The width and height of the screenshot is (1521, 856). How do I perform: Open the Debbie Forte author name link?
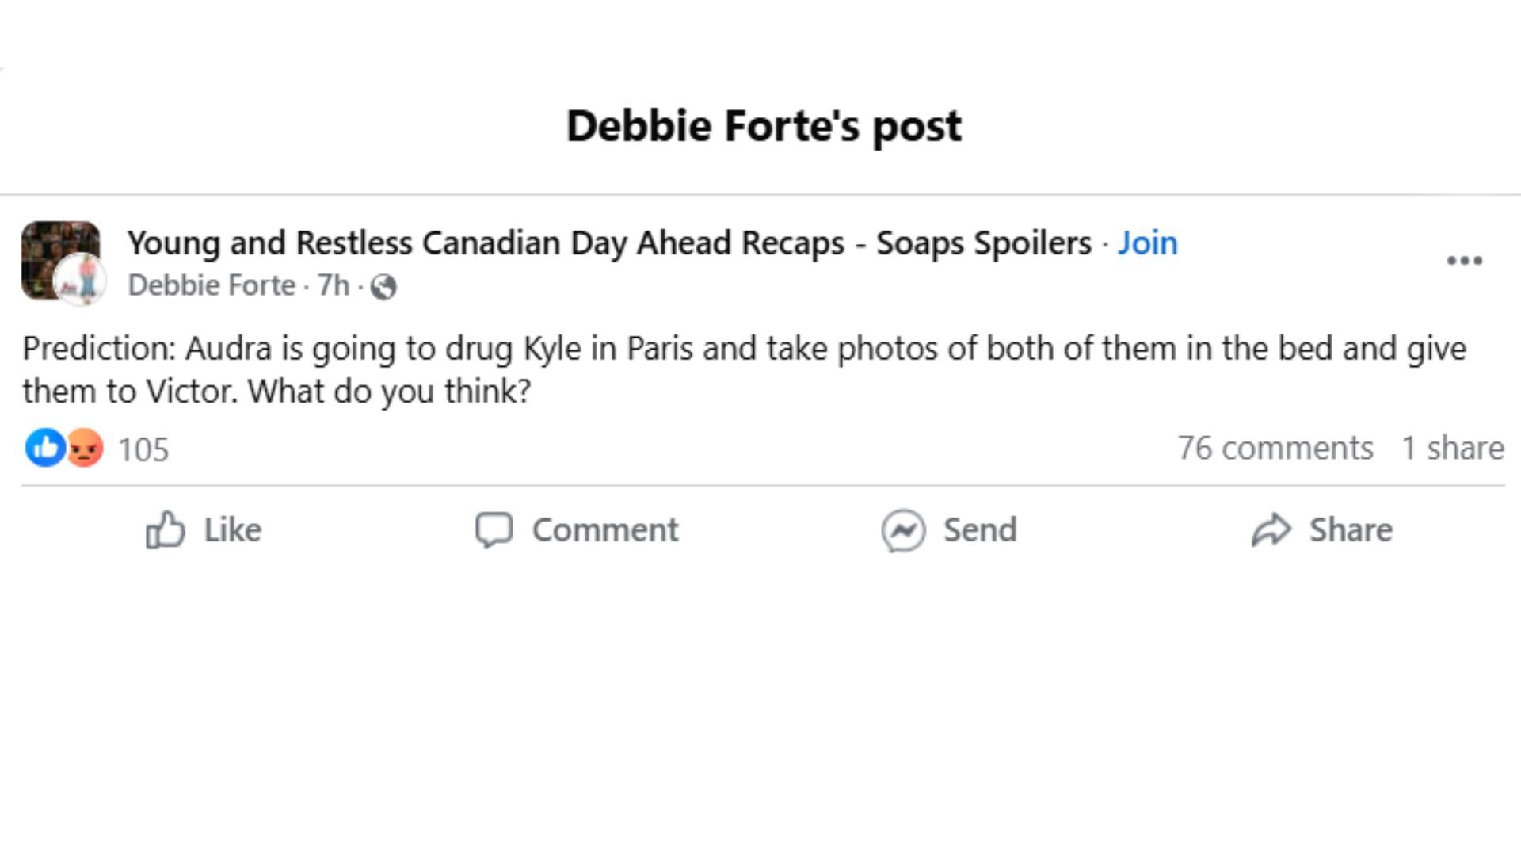212,285
